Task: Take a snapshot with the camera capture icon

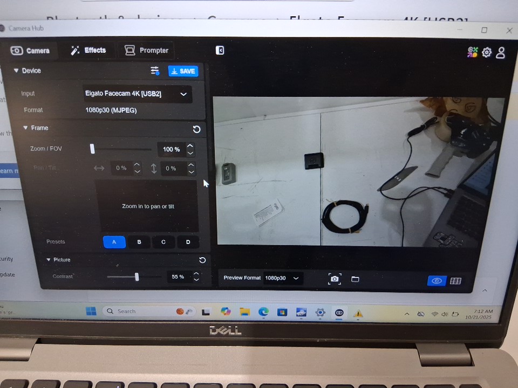Action: (x=335, y=279)
